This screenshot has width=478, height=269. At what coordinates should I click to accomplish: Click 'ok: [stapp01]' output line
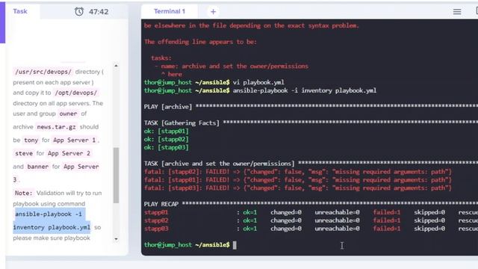[167, 132]
